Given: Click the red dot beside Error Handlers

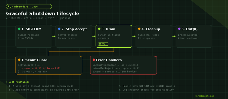Looking at the screenshot, I should point(94,60).
